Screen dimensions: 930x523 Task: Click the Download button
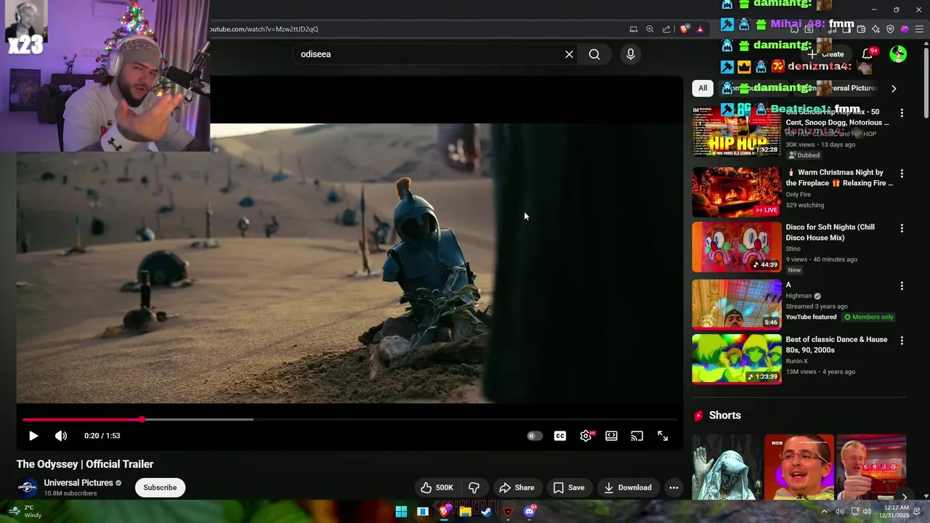tap(628, 487)
